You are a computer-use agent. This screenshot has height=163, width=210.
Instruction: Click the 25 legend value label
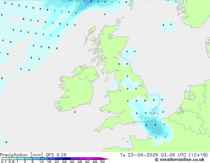click(x=64, y=162)
